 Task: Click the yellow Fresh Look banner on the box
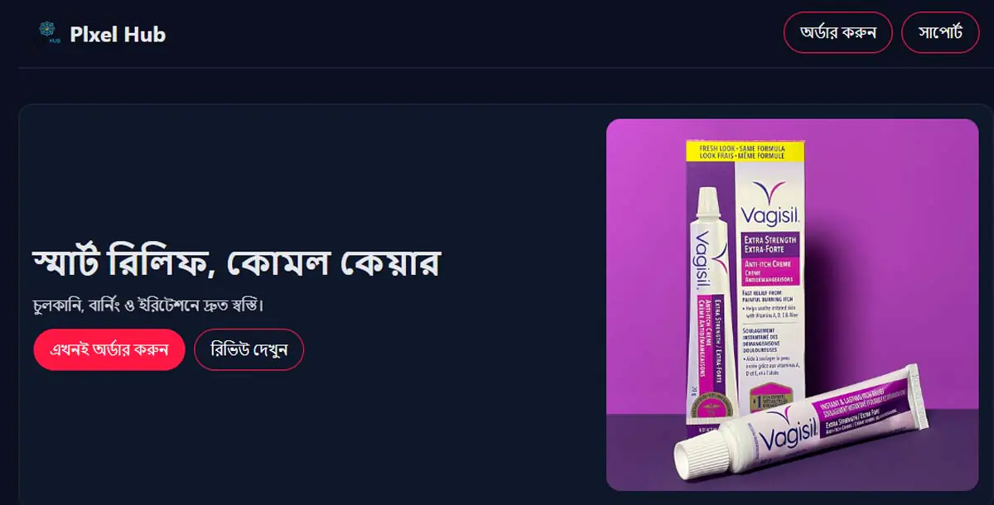pyautogui.click(x=744, y=151)
